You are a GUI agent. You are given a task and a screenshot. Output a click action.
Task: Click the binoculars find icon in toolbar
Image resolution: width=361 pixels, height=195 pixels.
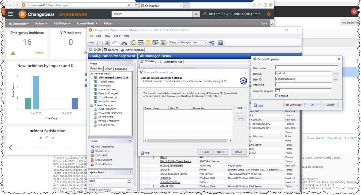tap(124, 43)
